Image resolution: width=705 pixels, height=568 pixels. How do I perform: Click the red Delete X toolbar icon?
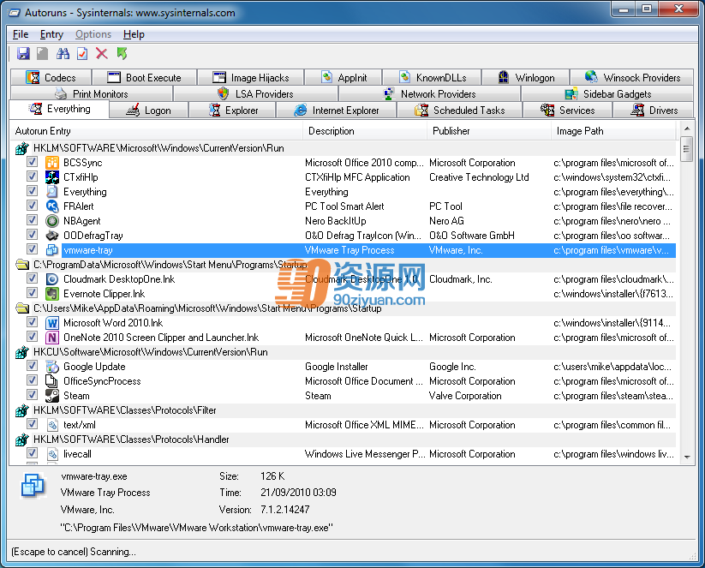102,53
